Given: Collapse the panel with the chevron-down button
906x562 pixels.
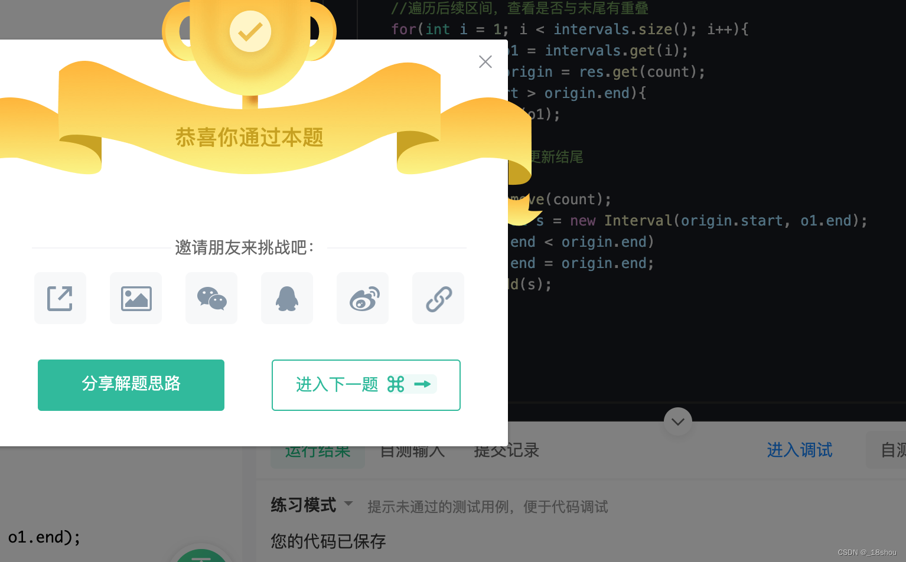Looking at the screenshot, I should tap(678, 421).
